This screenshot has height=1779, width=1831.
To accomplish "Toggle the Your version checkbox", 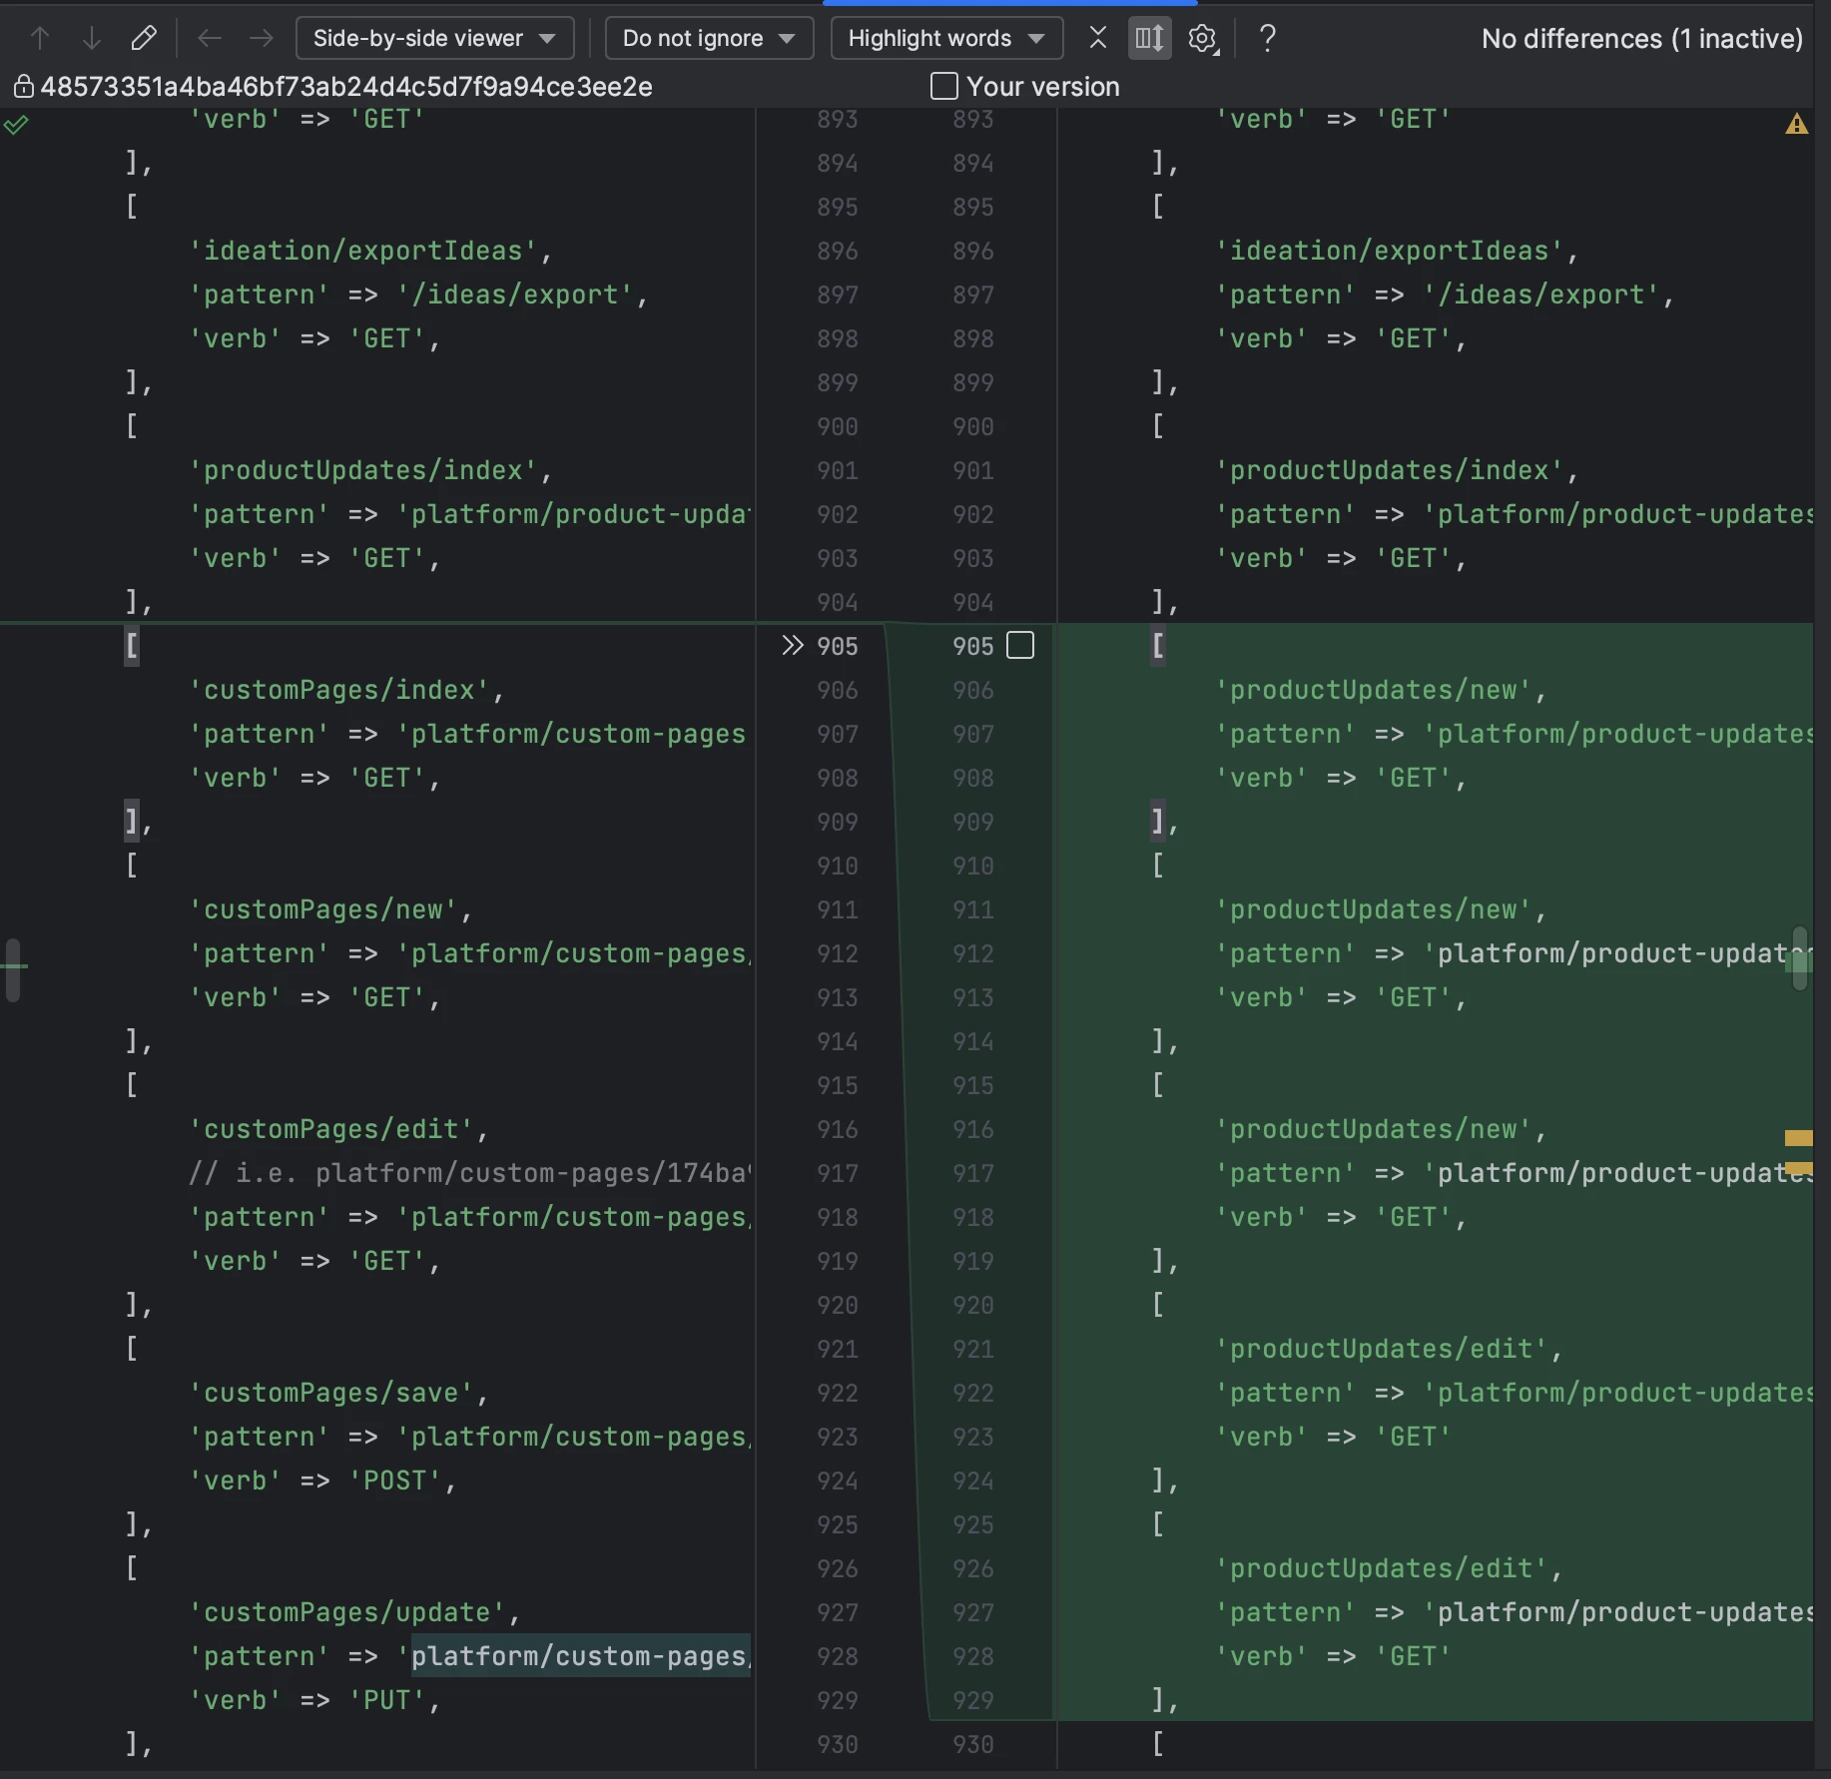I will pos(943,87).
